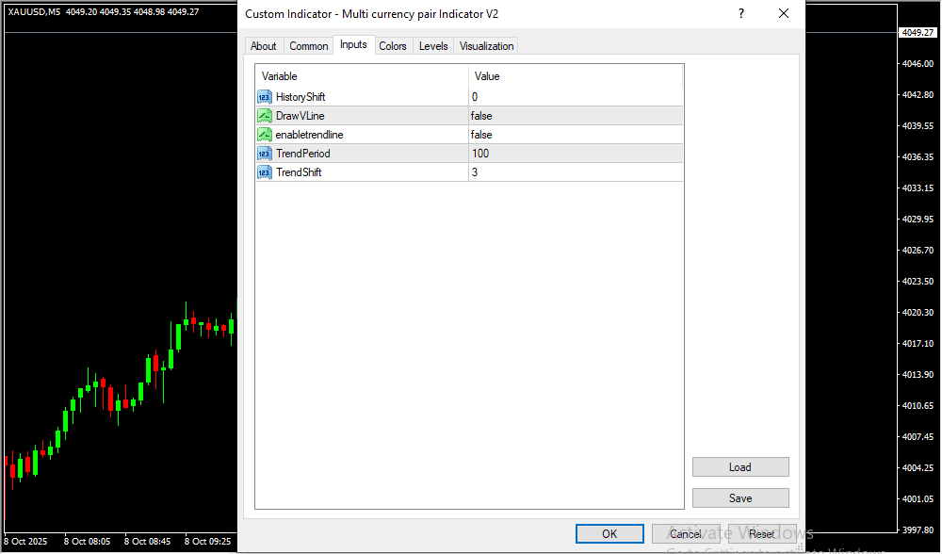
Task: Click the dialog help question mark icon
Action: tap(741, 14)
